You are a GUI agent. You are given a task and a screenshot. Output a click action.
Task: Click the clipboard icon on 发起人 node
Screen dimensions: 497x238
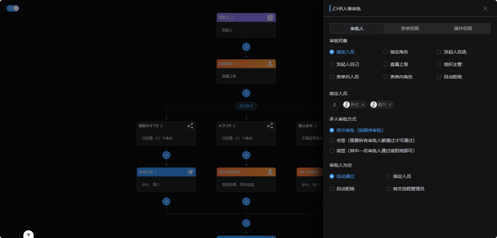[x=270, y=18]
